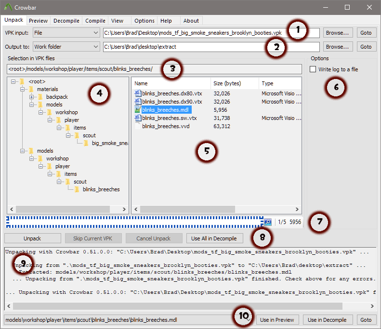Screen dimensions: 381x329
Task: Click the Crowbar app icon in title bar
Action: click(8, 7)
